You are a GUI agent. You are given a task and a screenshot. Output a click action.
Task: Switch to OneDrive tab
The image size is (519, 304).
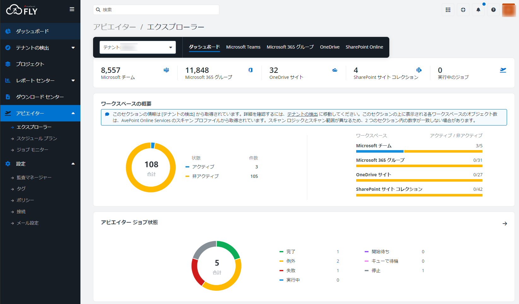pyautogui.click(x=330, y=47)
